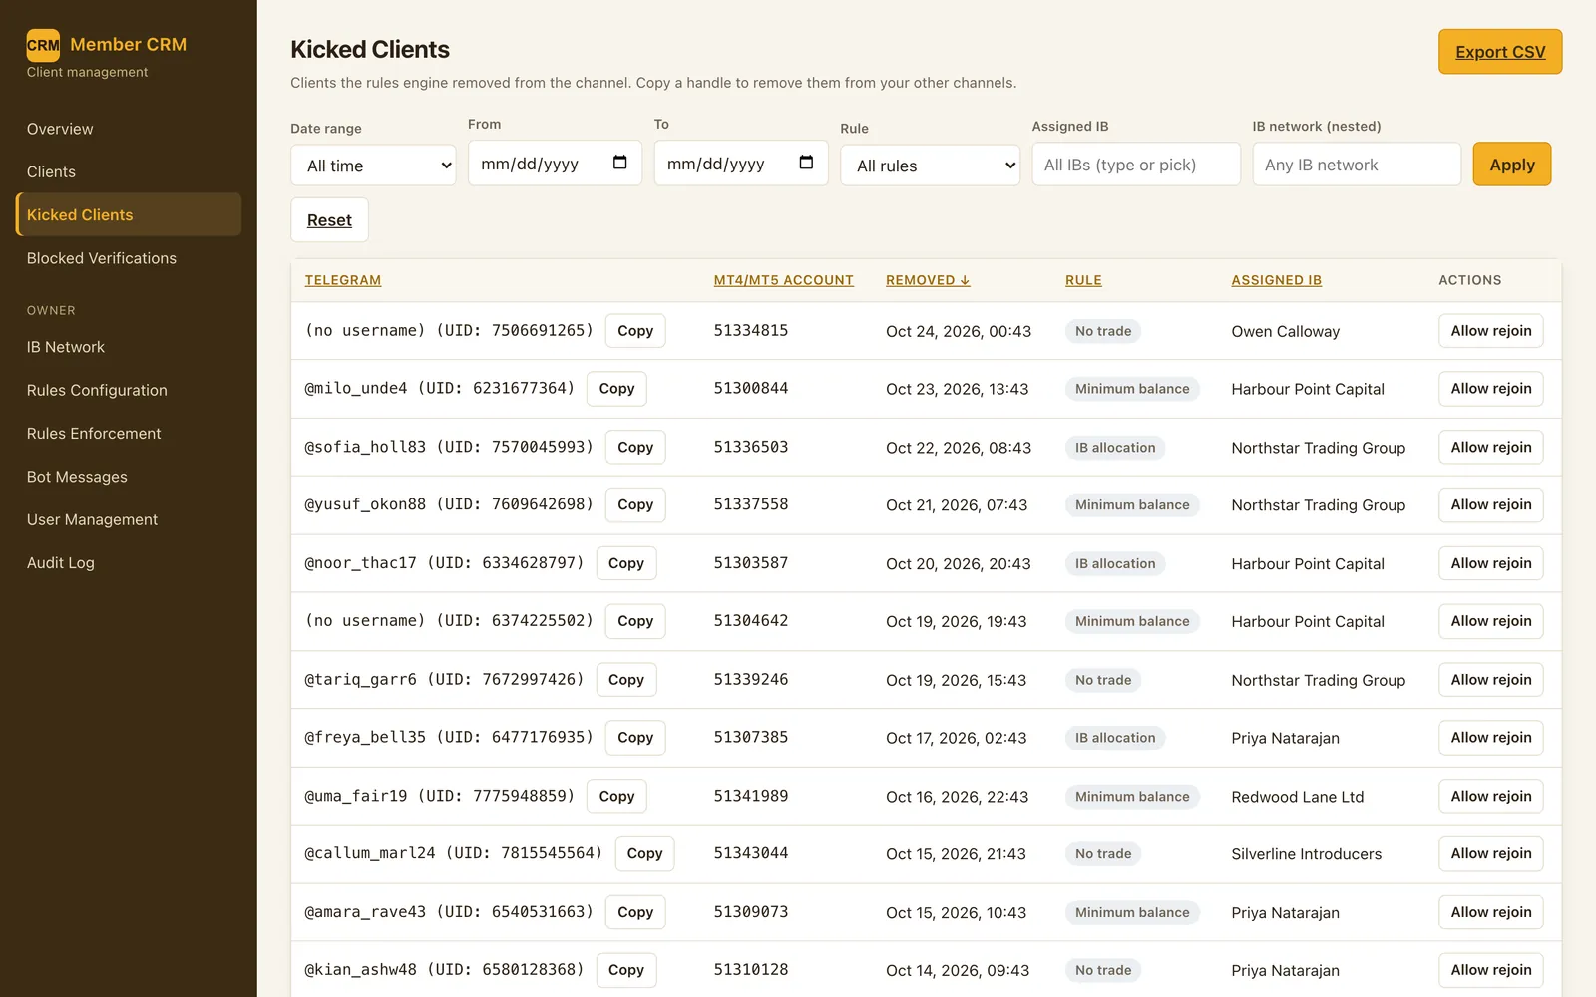
Task: Sort by Assigned IB column header
Action: 1276,280
